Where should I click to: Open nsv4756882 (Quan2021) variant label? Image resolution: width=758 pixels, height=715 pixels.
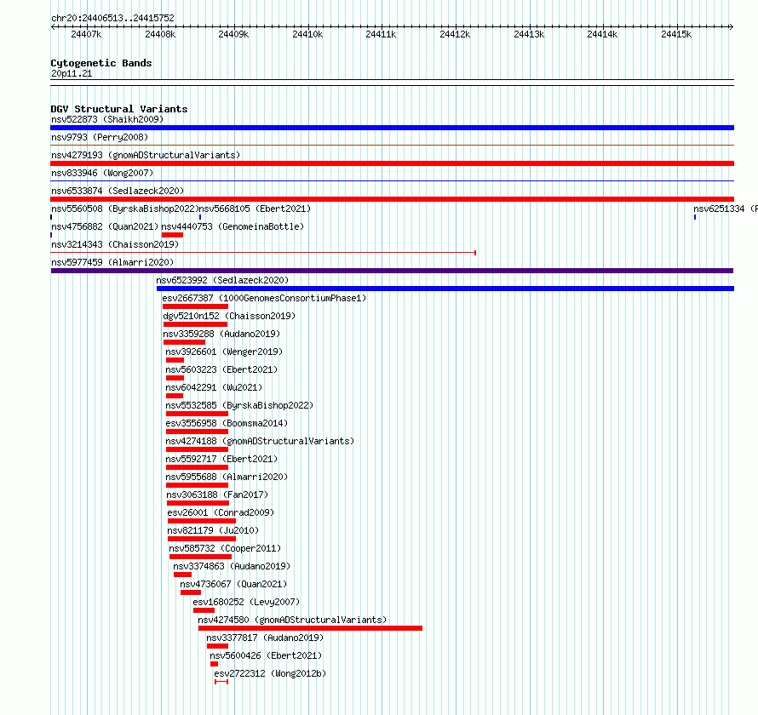coord(105,226)
